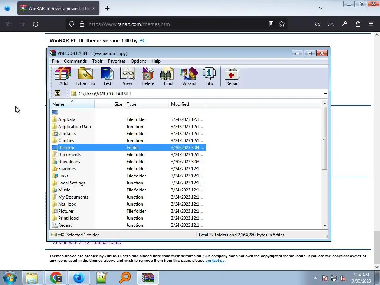Click the Save to Pocket icon
The width and height of the screenshot is (380, 285).
(x=318, y=24)
